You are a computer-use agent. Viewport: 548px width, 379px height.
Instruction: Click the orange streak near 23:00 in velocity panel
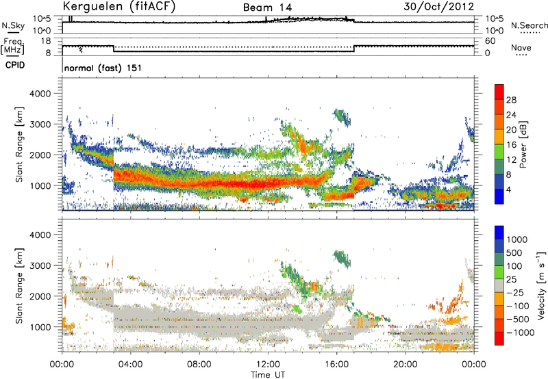[x=455, y=298]
